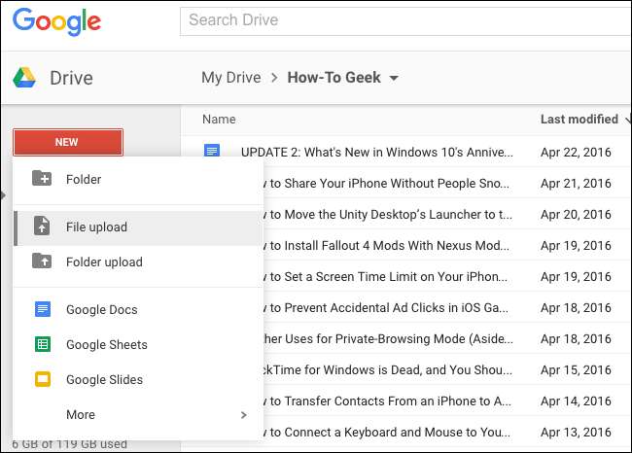Sort by Last modified column arrow
This screenshot has width=632, height=453.
click(627, 120)
